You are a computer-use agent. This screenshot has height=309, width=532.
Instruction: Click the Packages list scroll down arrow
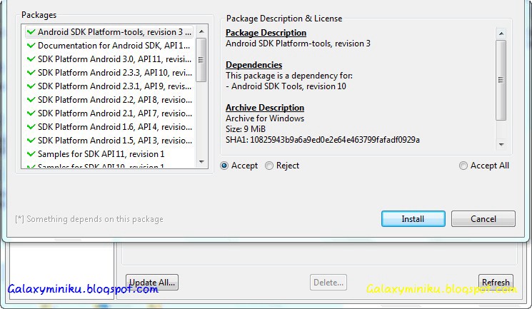click(201, 162)
